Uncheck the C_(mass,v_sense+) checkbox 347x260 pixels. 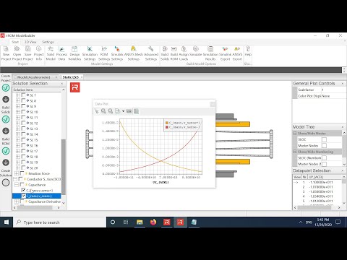(x=23, y=190)
